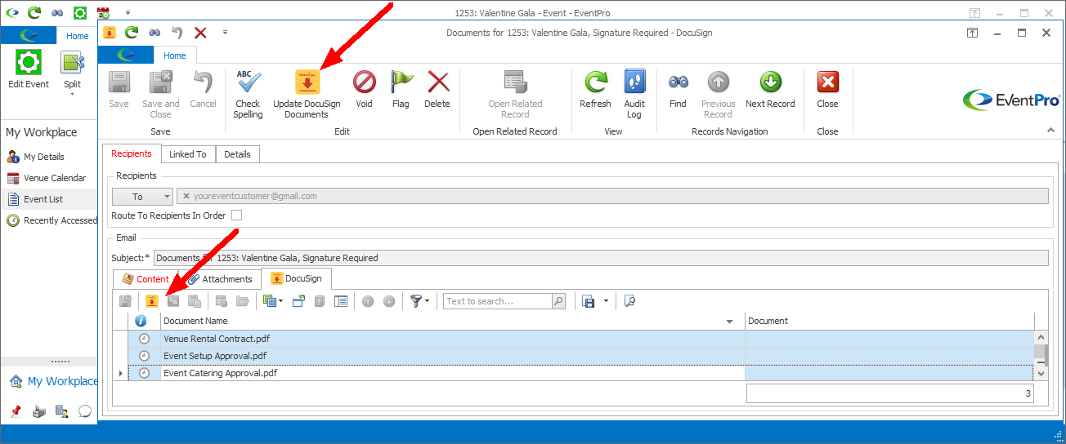The width and height of the screenshot is (1066, 444).
Task: Open the filter funnel dropdown arrow
Action: pyautogui.click(x=428, y=301)
